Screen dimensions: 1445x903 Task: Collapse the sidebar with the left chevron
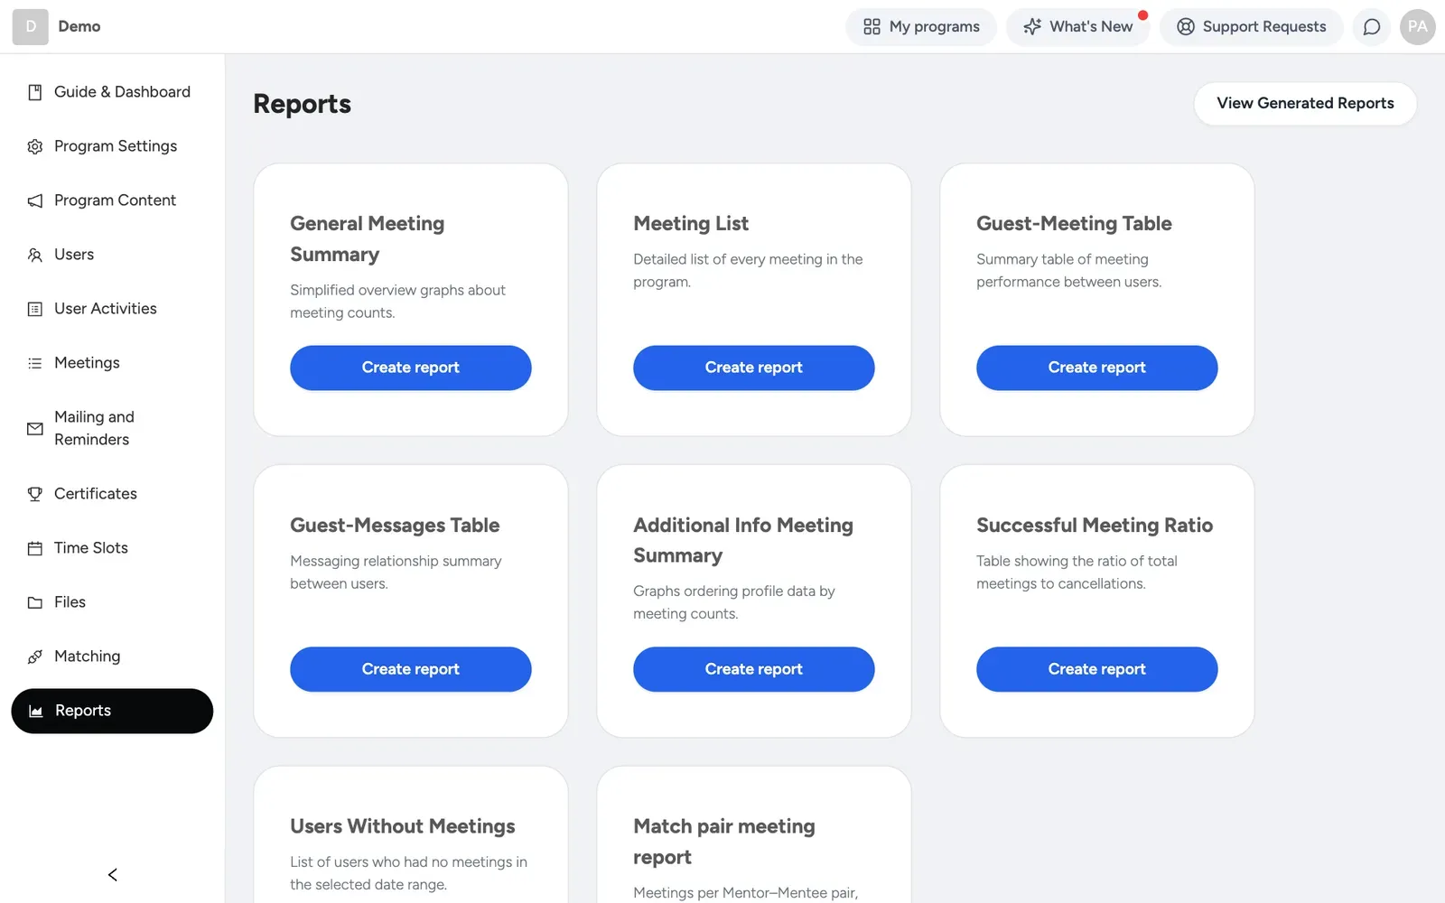coord(113,874)
